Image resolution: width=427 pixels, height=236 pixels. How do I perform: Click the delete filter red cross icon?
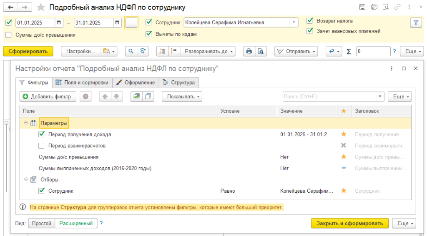(x=85, y=97)
